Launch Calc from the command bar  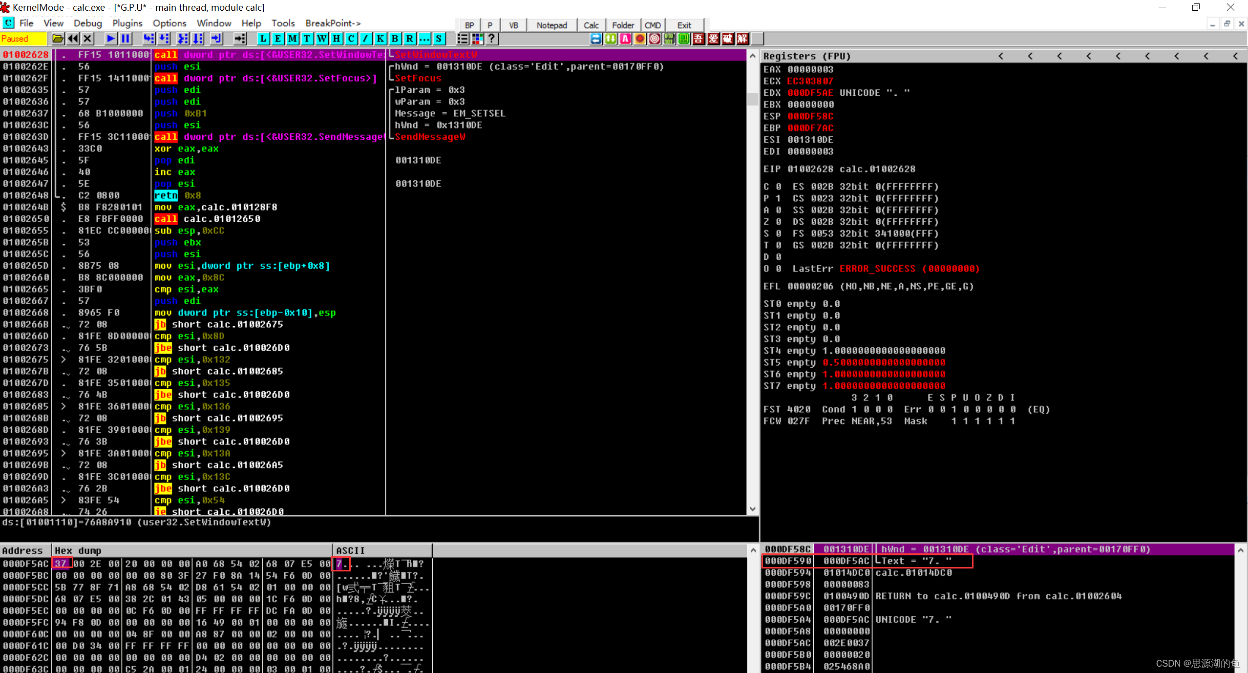(x=591, y=25)
